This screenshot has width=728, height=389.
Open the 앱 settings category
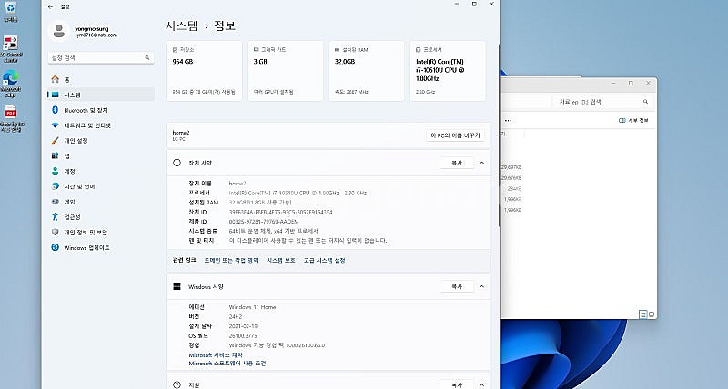[101, 155]
